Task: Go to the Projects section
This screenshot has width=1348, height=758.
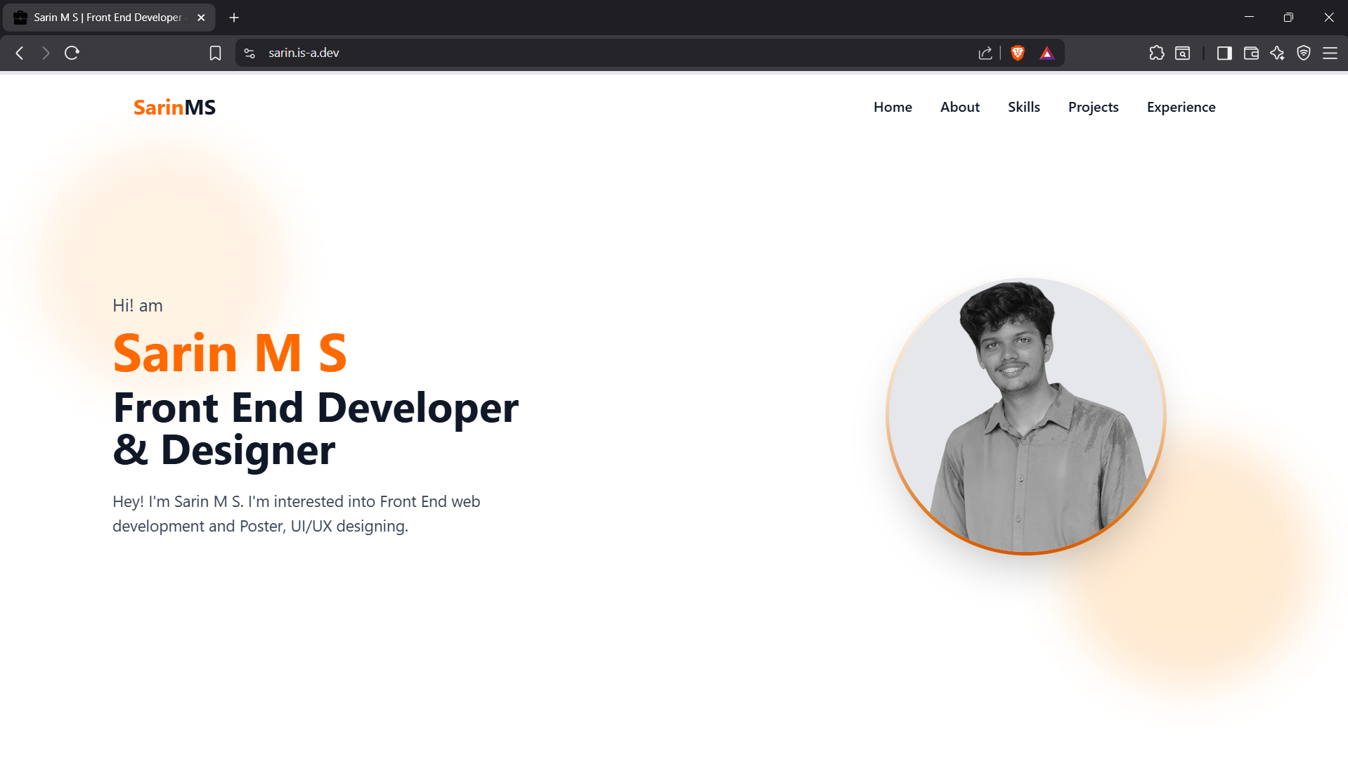Action: [1093, 107]
